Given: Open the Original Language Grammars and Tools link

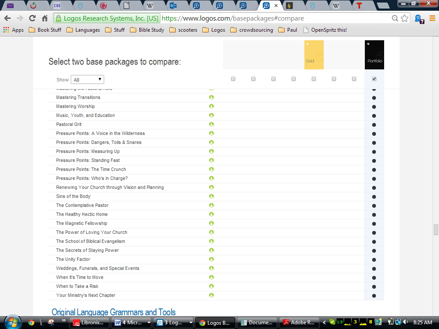Looking at the screenshot, I should [113, 312].
